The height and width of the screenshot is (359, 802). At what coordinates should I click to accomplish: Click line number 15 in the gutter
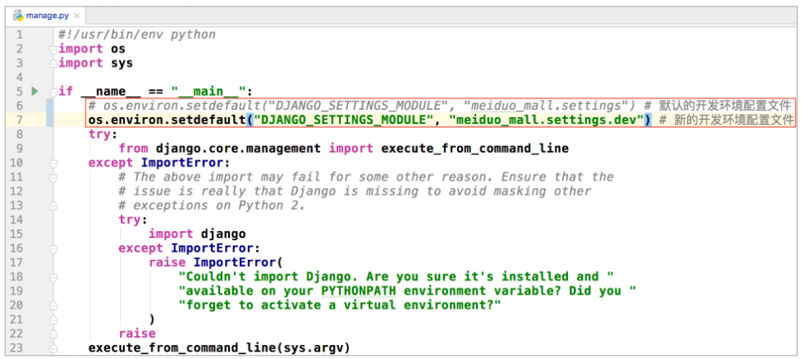coord(17,234)
